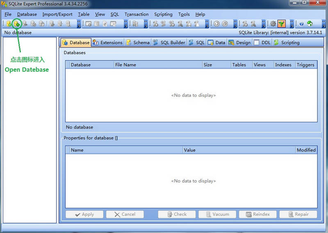
Task: Expand the first toolbar overflow arrow
Action: (79, 24)
